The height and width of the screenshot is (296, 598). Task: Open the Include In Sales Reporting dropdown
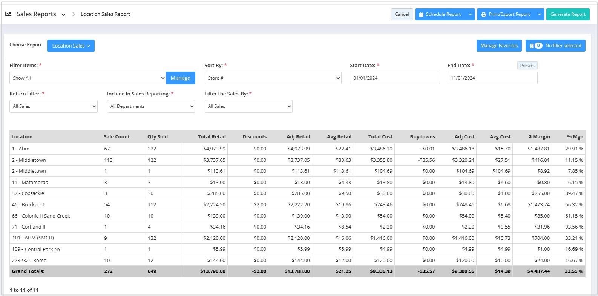coord(151,106)
